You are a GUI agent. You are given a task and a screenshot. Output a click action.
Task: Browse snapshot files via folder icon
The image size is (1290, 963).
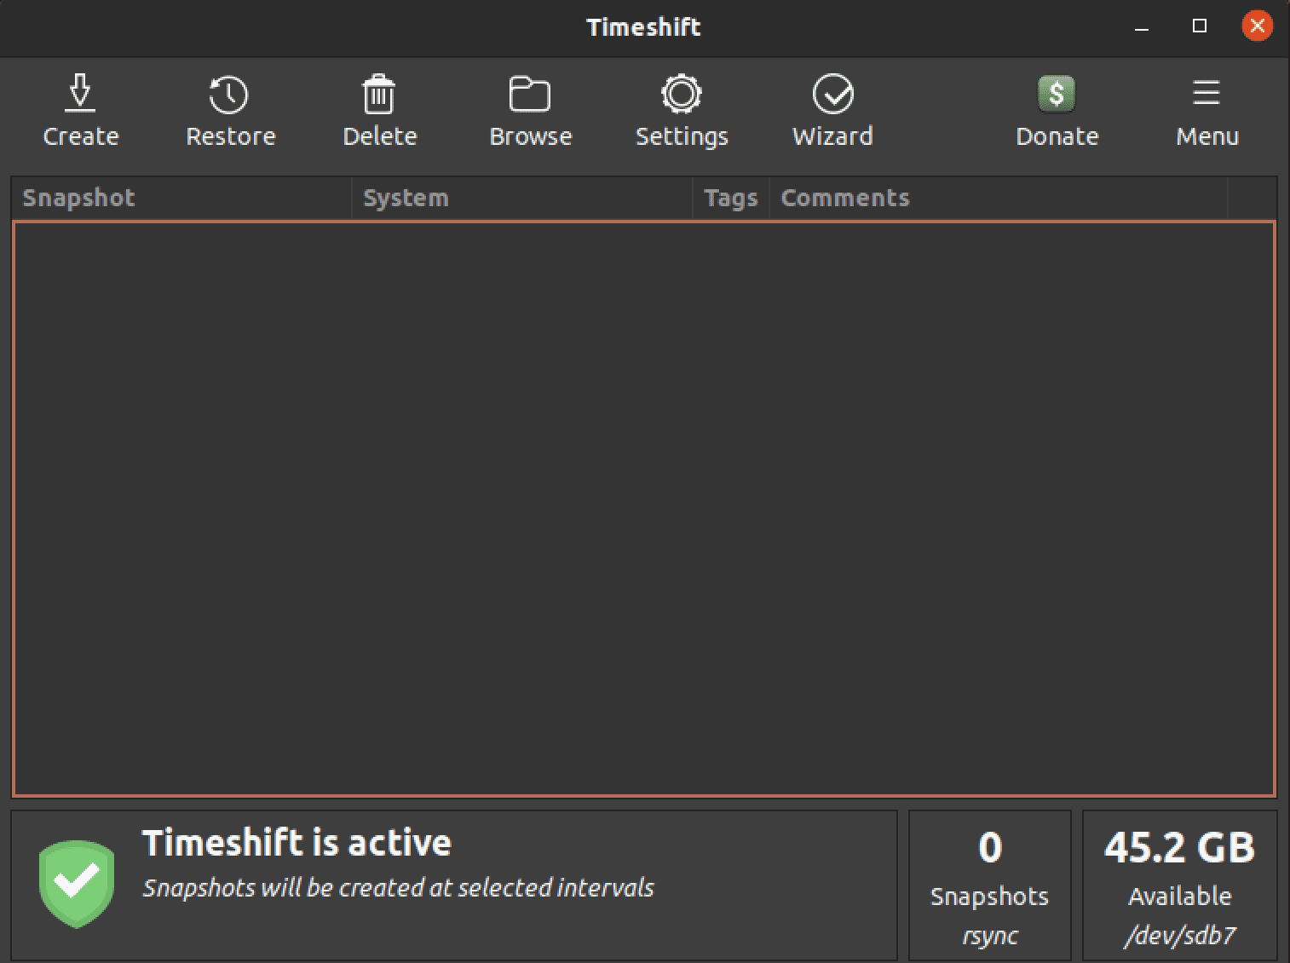tap(530, 95)
